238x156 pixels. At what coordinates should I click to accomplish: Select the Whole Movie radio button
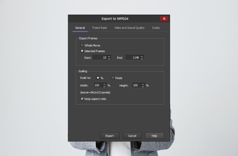click(x=82, y=45)
